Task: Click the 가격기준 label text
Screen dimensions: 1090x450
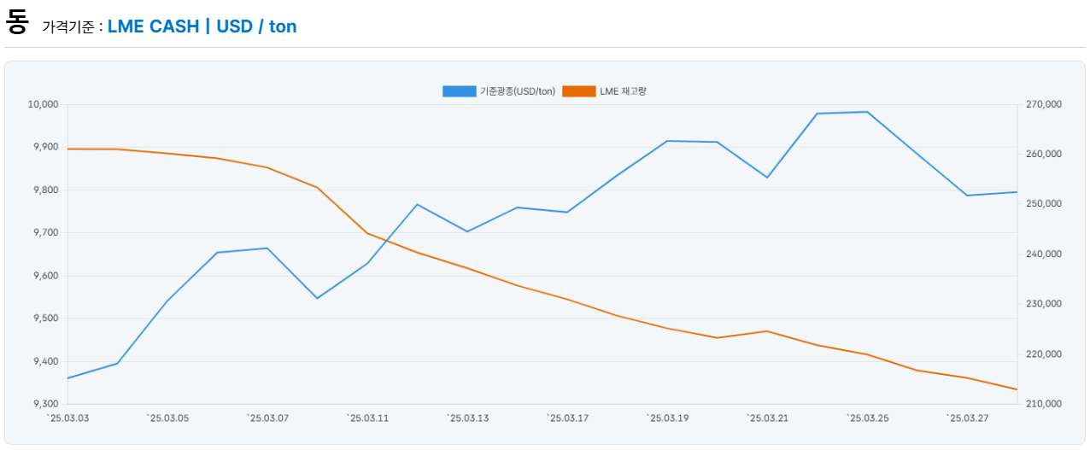Action: [68, 27]
